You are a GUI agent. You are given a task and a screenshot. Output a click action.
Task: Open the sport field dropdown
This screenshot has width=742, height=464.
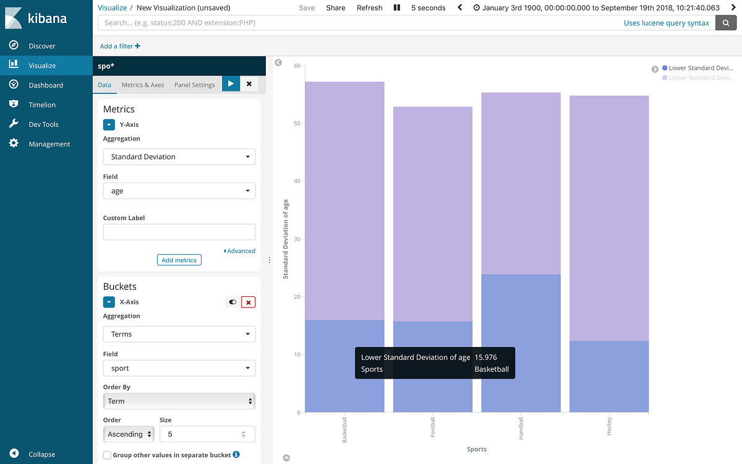coord(179,367)
